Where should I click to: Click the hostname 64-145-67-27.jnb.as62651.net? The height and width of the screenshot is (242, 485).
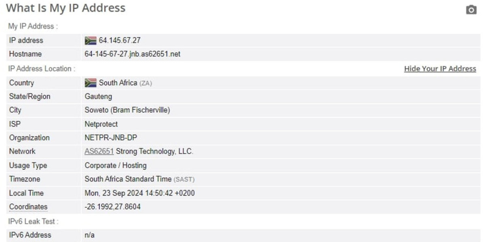(133, 54)
